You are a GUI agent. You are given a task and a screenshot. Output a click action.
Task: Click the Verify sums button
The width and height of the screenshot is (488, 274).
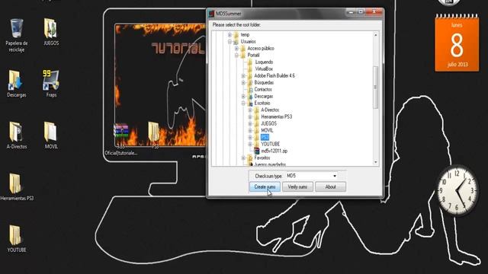coord(297,186)
